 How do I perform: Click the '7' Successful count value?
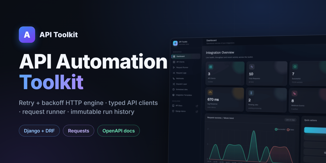pyautogui.click(x=293, y=74)
